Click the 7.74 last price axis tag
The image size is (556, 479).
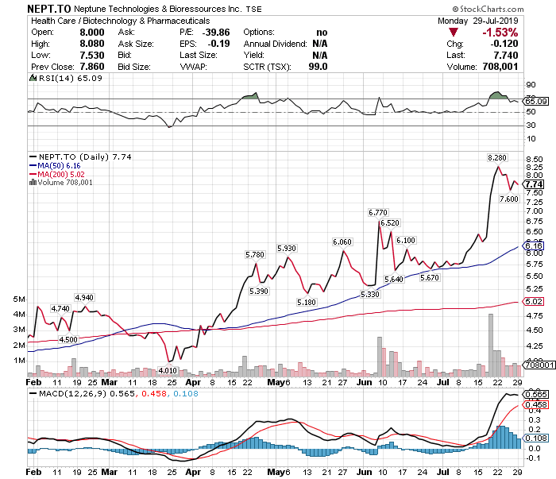534,184
